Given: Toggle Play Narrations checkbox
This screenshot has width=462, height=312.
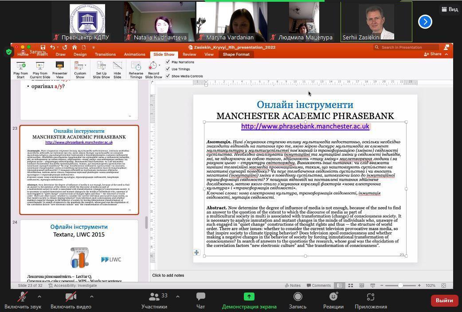Looking at the screenshot, I should click(x=168, y=62).
